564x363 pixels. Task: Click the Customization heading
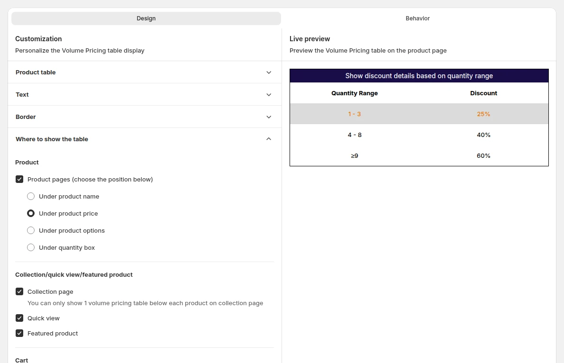pyautogui.click(x=38, y=39)
